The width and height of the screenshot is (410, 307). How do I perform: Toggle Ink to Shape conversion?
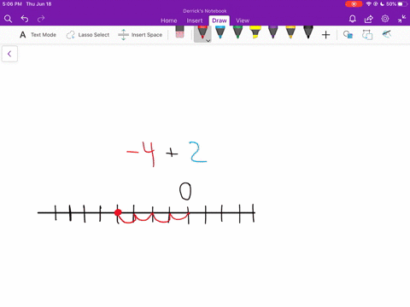pos(367,35)
